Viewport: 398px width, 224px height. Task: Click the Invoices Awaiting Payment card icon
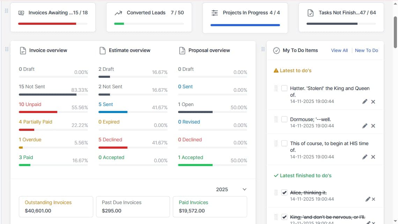[x=22, y=13]
